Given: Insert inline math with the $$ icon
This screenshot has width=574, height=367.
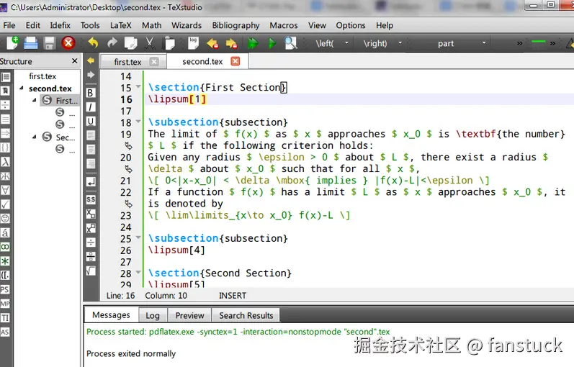Looking at the screenshot, I should 91,199.
